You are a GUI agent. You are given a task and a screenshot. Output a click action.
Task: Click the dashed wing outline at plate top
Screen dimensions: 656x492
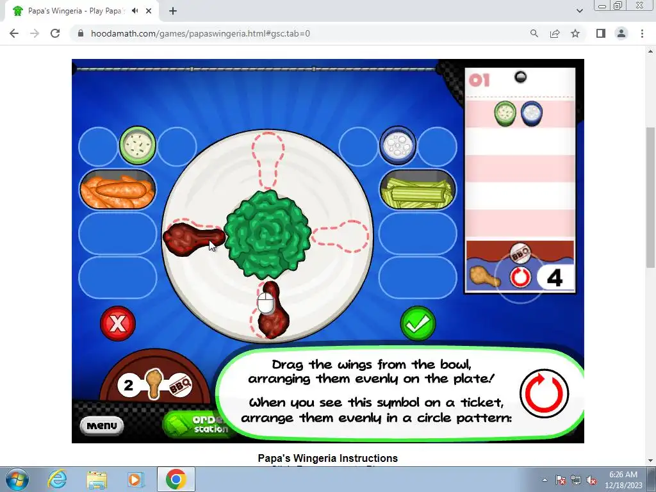[268, 161]
